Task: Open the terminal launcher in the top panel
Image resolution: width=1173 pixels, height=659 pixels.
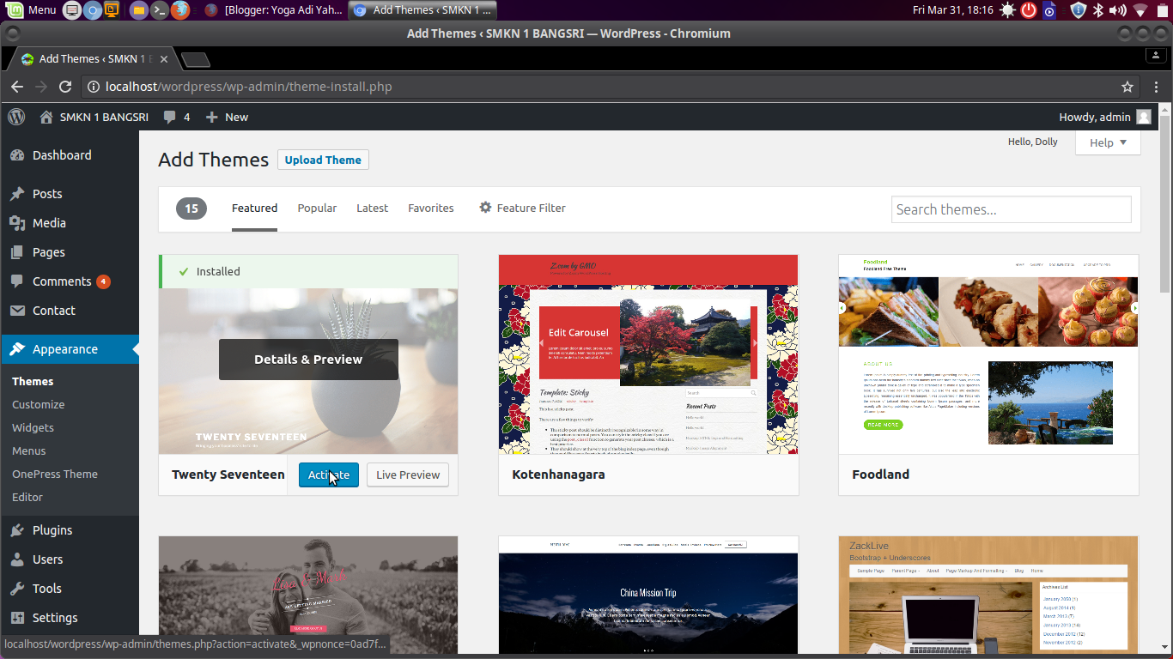Action: pos(159,10)
